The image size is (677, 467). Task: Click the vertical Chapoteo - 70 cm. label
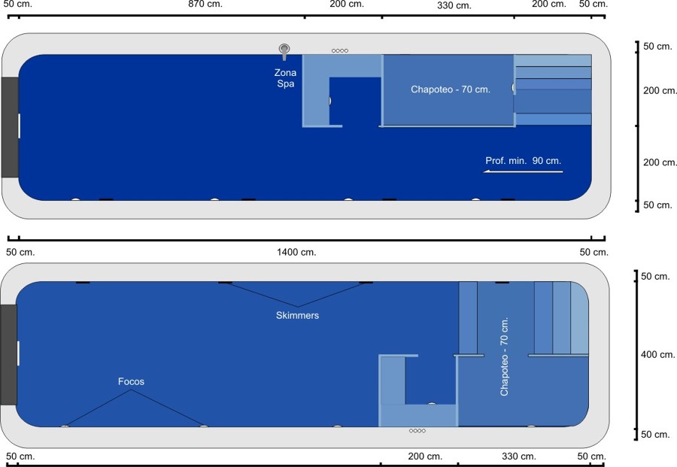(505, 356)
